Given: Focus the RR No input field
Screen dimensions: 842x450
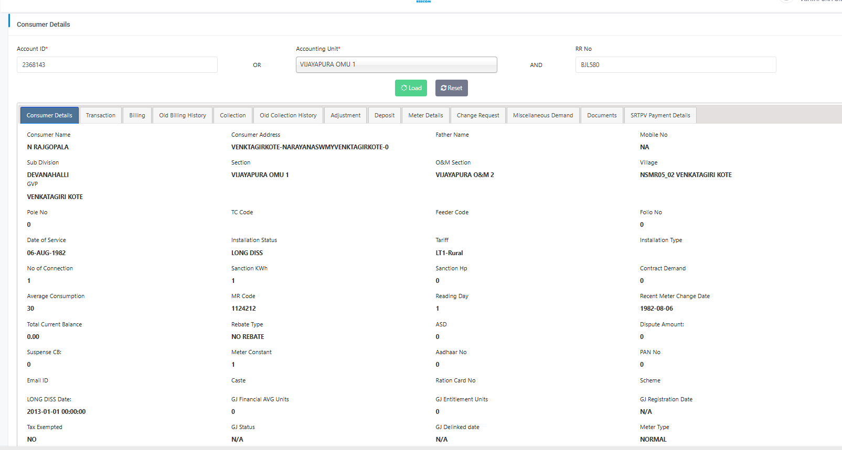Looking at the screenshot, I should [676, 65].
